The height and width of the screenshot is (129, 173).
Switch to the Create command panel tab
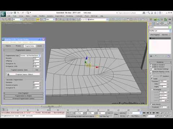pos(150,24)
